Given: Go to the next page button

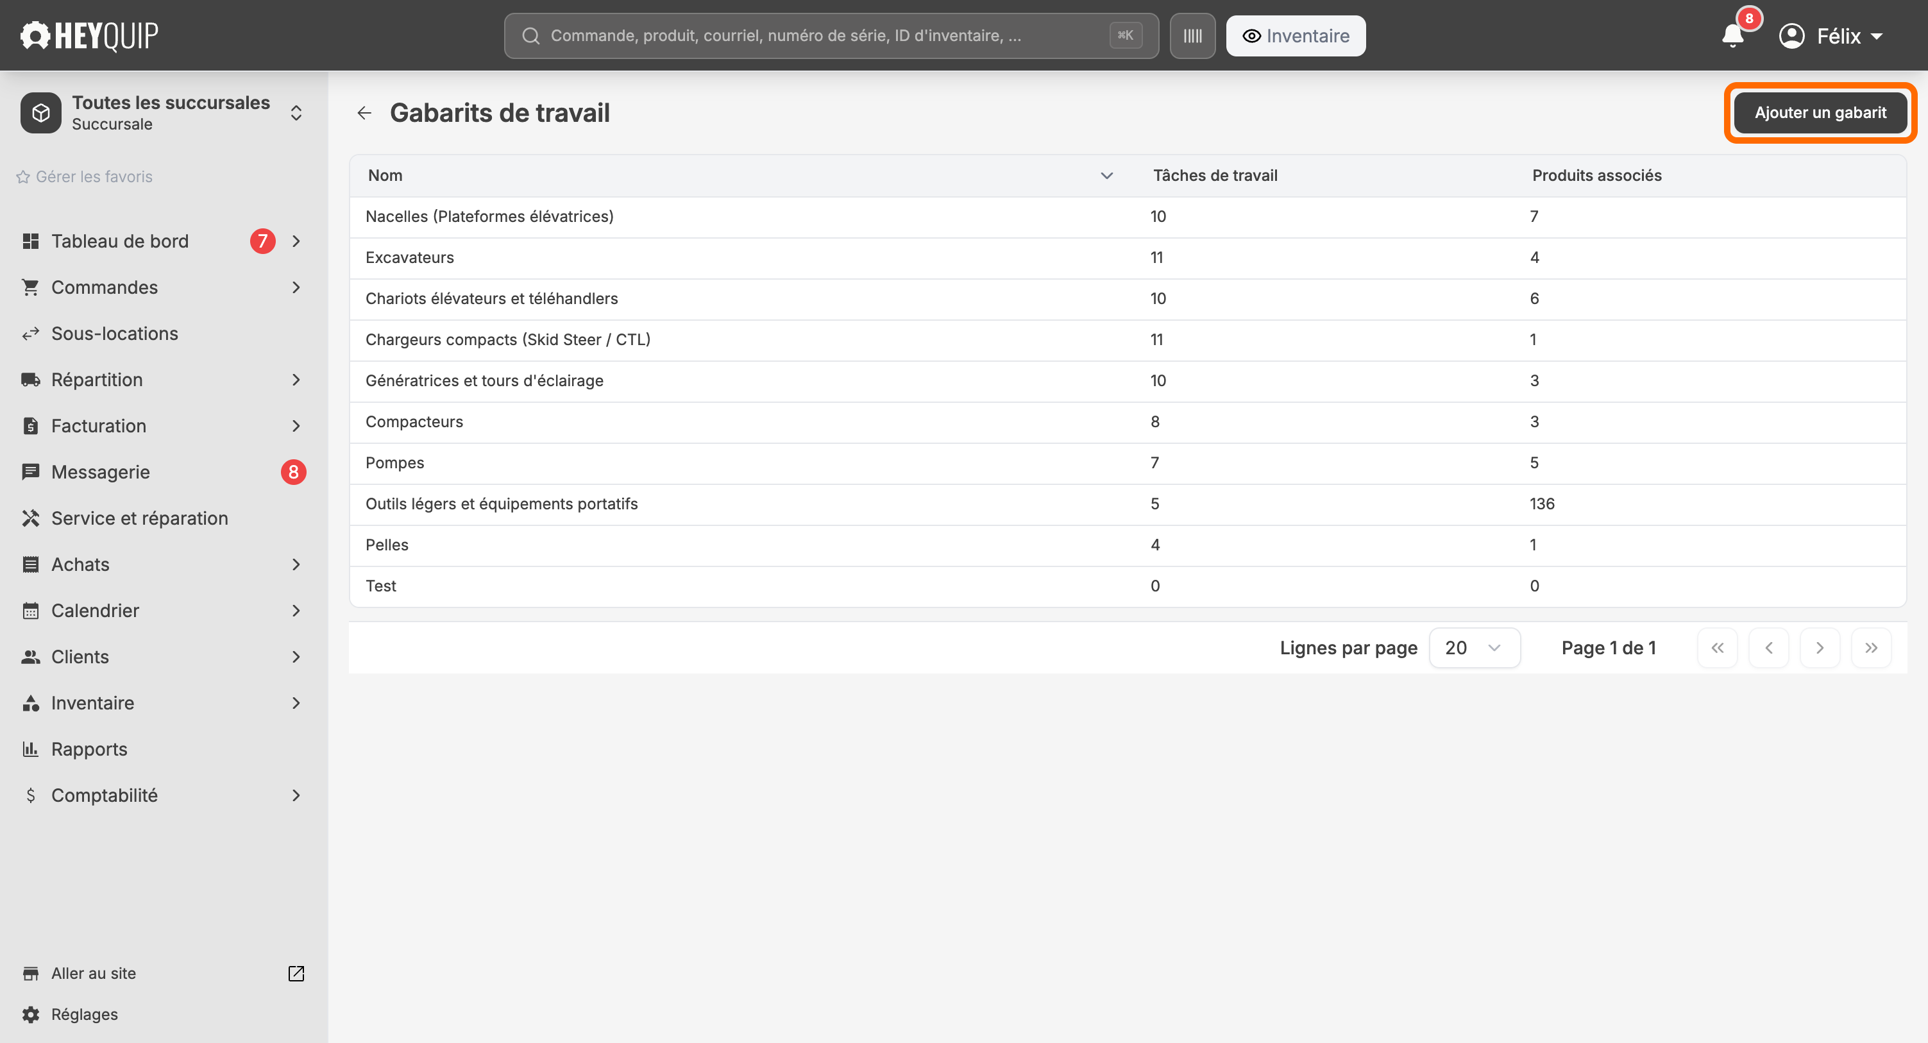Looking at the screenshot, I should [x=1820, y=648].
